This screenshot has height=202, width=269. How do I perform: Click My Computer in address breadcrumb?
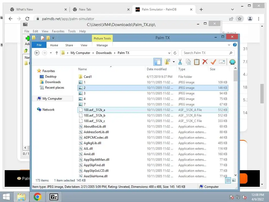point(80,53)
